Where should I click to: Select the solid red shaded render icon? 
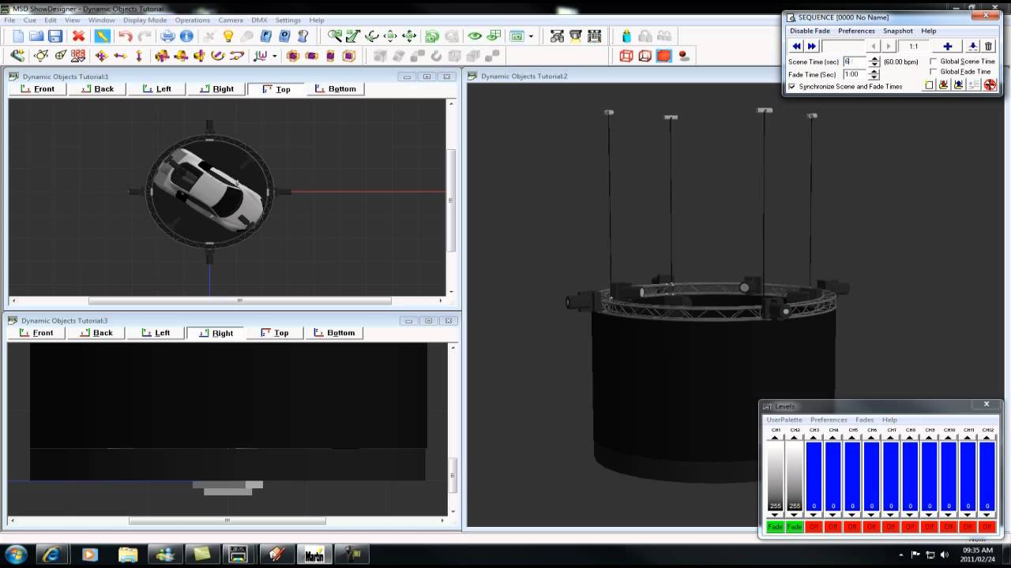pyautogui.click(x=664, y=56)
